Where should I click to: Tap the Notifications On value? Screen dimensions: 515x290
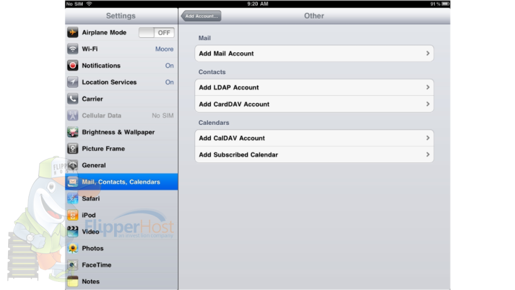(170, 66)
